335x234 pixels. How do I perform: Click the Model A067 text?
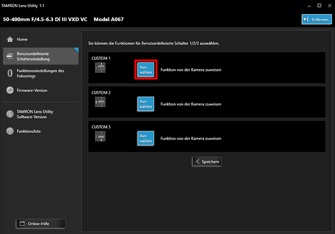(x=108, y=19)
